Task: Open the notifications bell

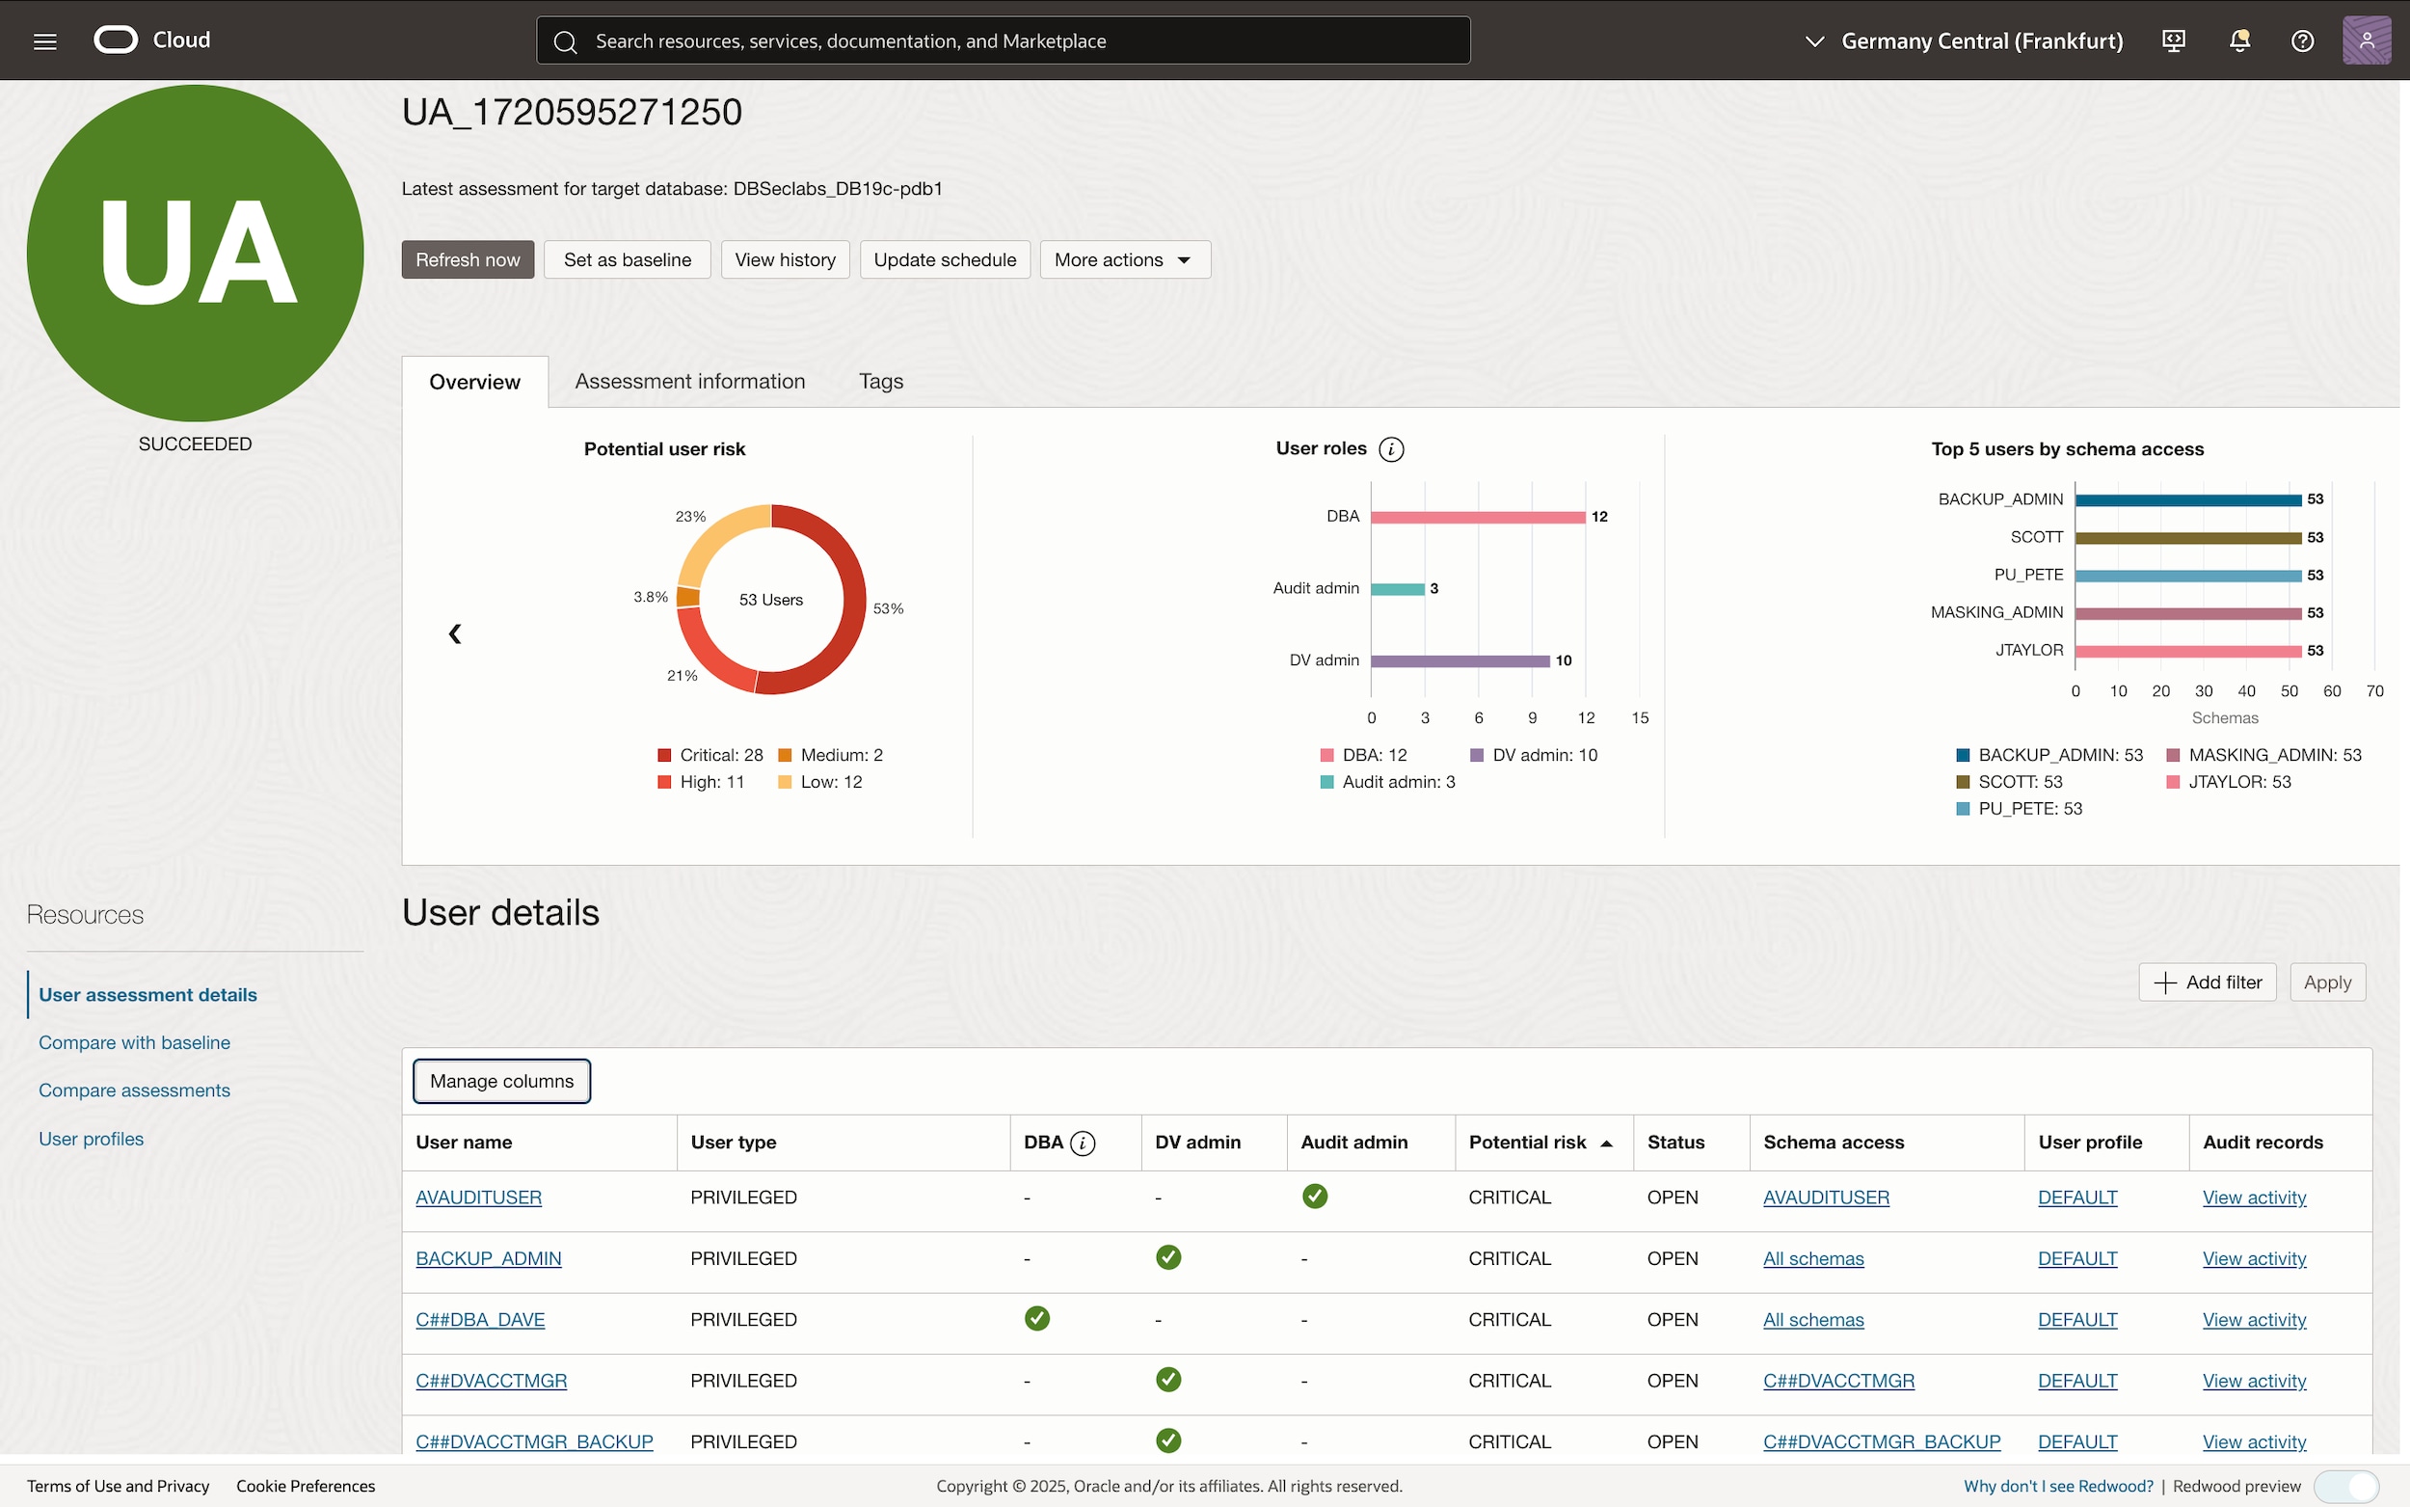Action: pyautogui.click(x=2238, y=40)
